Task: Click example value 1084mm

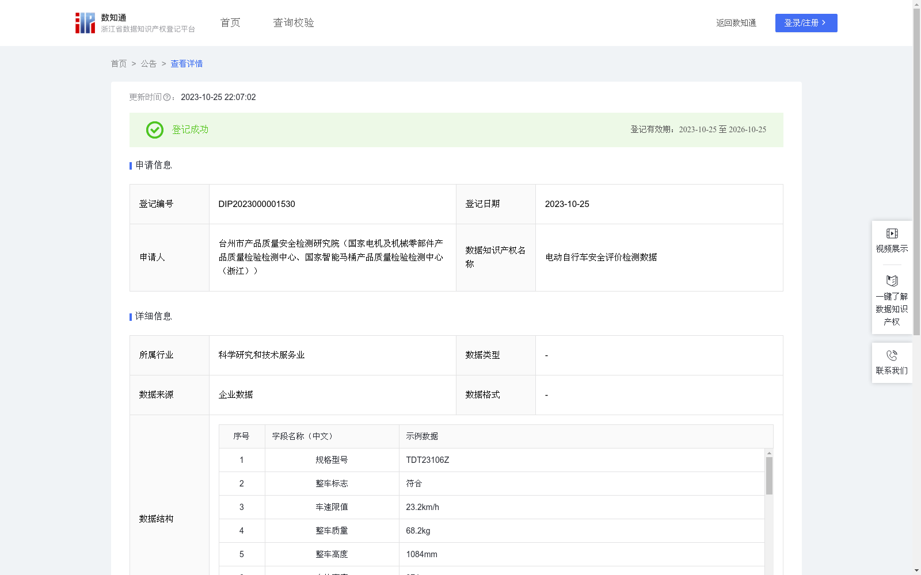Action: coord(421,554)
